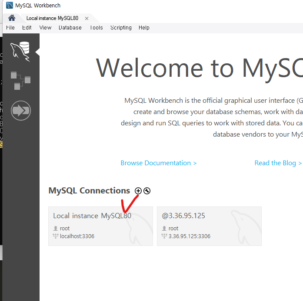This screenshot has width=303, height=301.
Task: Open the Tools menu
Action: [96, 28]
